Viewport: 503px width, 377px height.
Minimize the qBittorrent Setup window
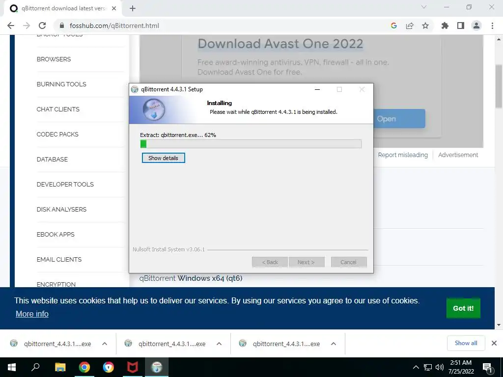pos(317,89)
